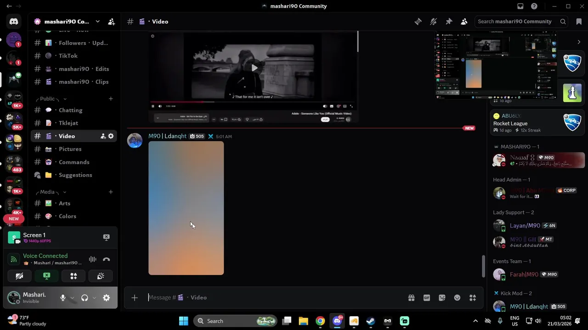Open the mashari90 Edits channel
The width and height of the screenshot is (588, 330).
(x=73, y=69)
